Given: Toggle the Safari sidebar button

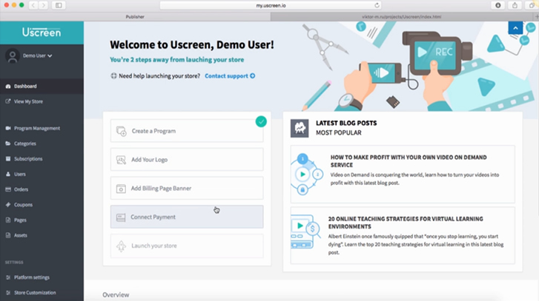Looking at the screenshot, I should 59,5.
